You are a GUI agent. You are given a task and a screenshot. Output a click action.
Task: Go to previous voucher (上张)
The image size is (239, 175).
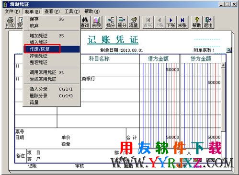(x=159, y=22)
